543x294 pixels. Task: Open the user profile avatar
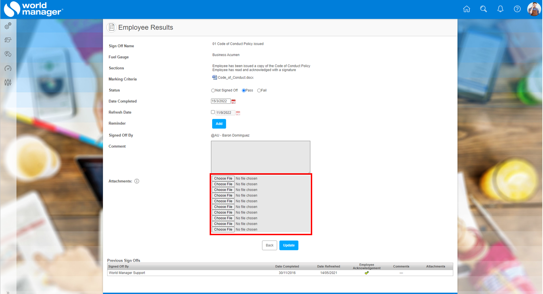tap(534, 9)
